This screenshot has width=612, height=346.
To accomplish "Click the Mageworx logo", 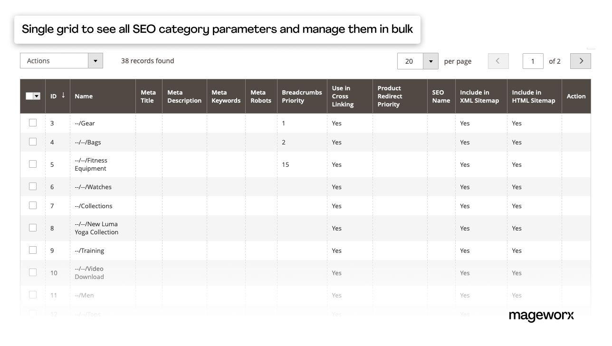I will (542, 315).
